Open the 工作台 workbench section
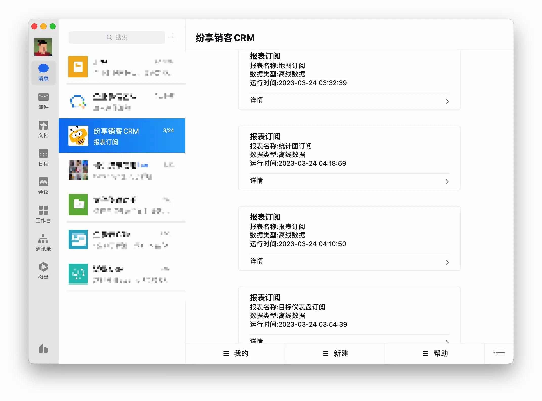Viewport: 542px width, 401px height. [x=43, y=214]
